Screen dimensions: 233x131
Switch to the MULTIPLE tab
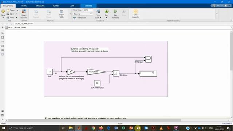coord(88,6)
